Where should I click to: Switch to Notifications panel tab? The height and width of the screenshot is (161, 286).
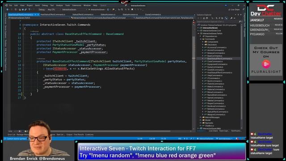(x=236, y=131)
